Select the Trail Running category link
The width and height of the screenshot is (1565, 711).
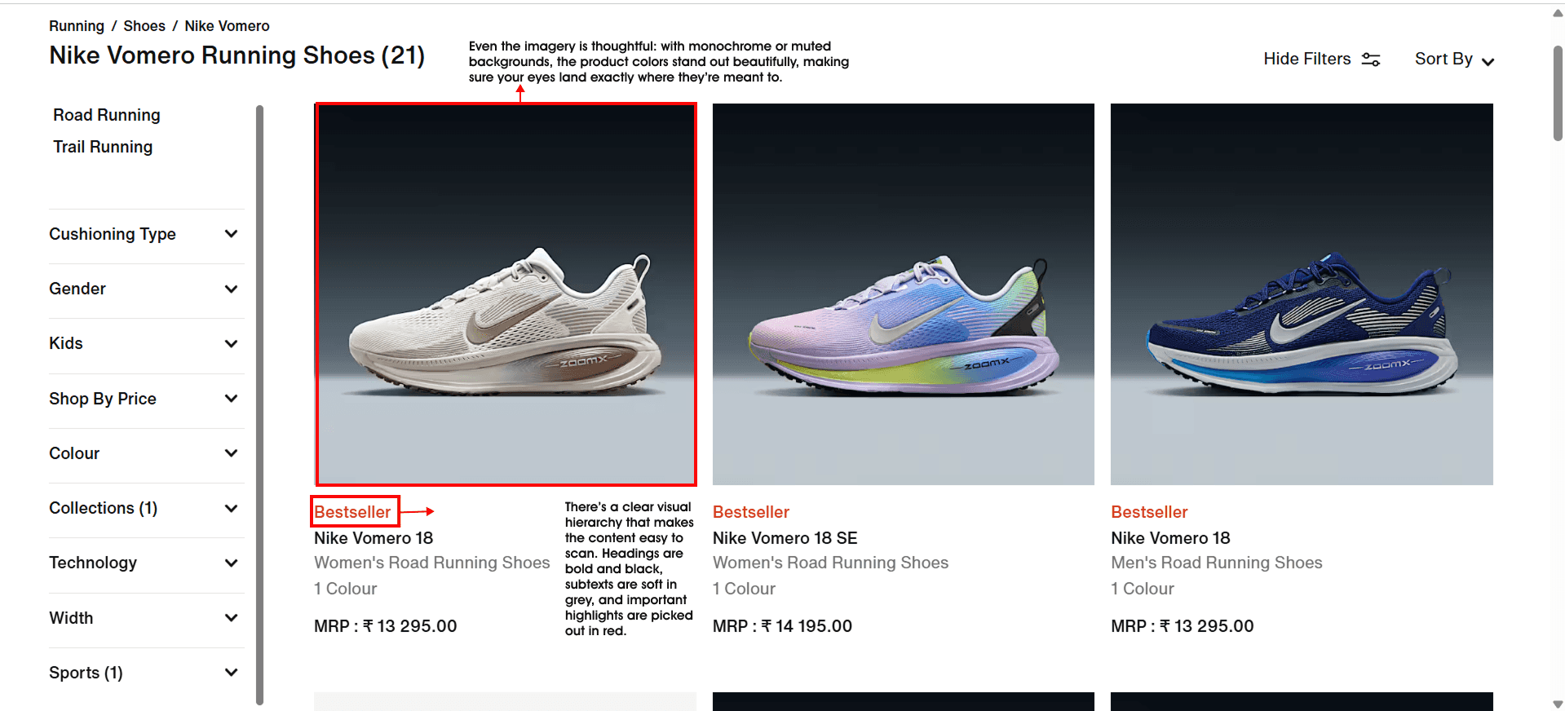coord(103,147)
